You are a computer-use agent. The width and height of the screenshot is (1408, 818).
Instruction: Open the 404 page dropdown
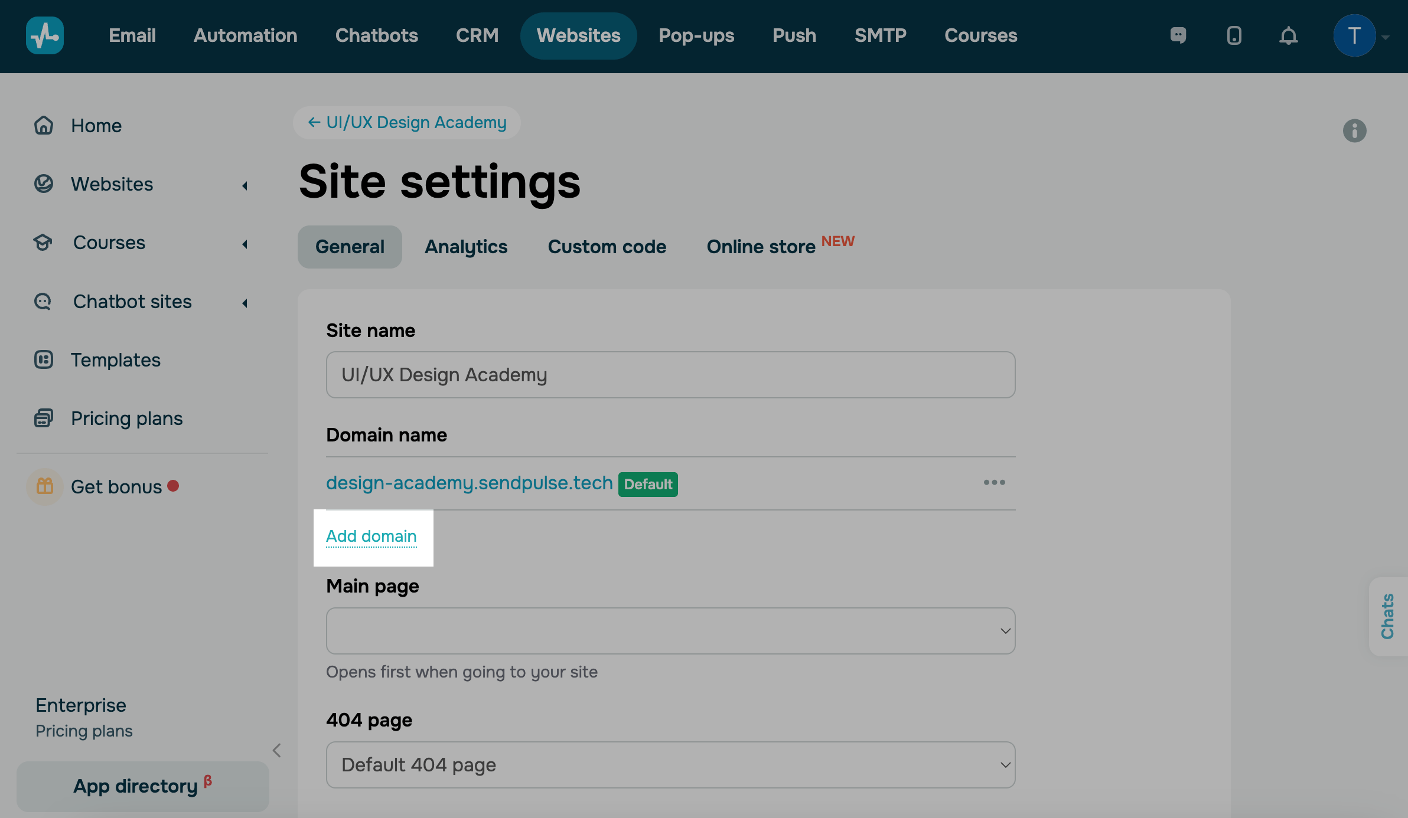pos(670,765)
